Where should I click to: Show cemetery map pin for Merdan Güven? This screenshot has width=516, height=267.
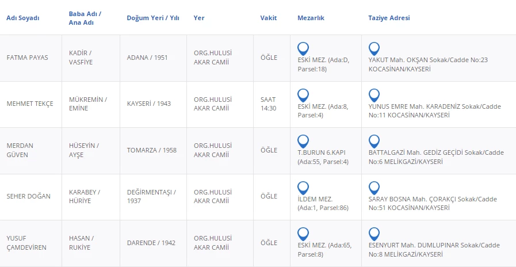tap(303, 141)
